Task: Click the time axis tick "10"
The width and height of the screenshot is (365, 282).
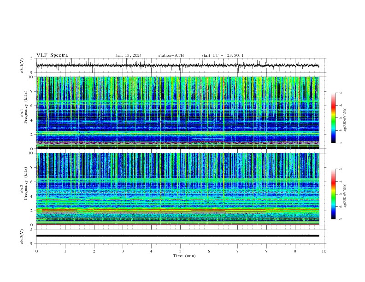Action: 324,251
